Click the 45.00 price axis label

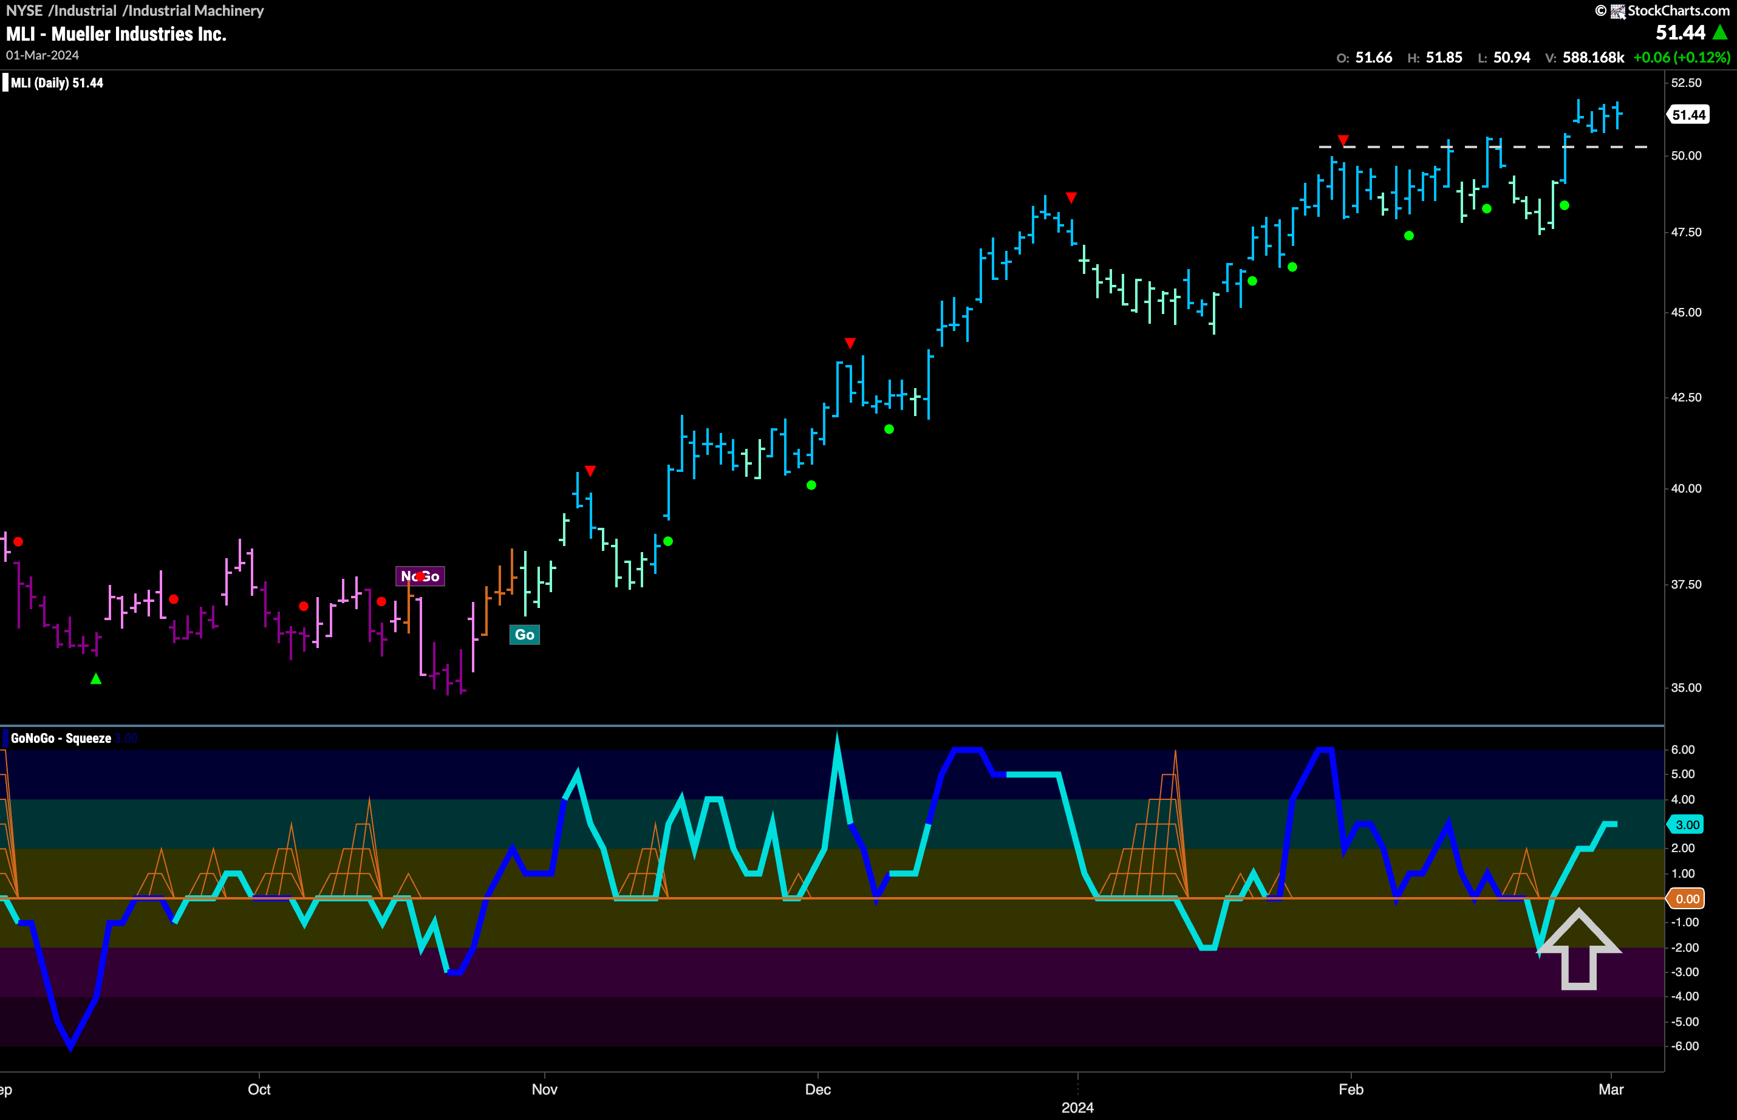pyautogui.click(x=1686, y=313)
